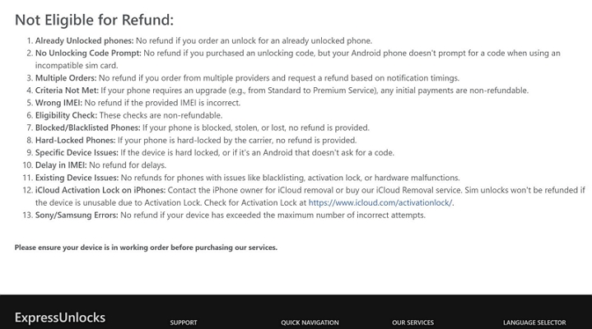592x329 pixels.
Task: Click the Our Services footer heading
Action: click(x=413, y=322)
